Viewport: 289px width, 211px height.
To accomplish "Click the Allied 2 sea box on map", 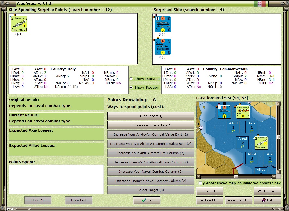I will 242,142.
